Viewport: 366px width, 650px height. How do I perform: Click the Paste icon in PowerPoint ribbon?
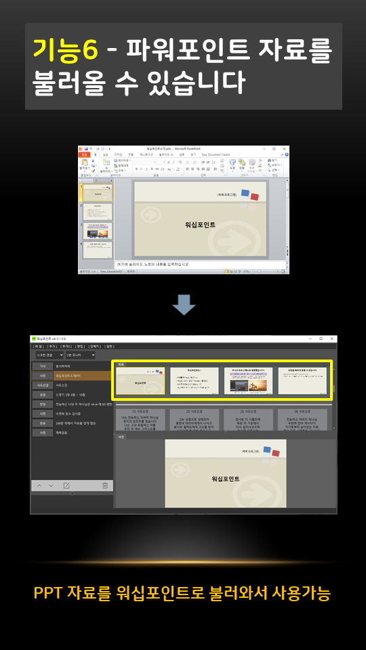click(84, 164)
